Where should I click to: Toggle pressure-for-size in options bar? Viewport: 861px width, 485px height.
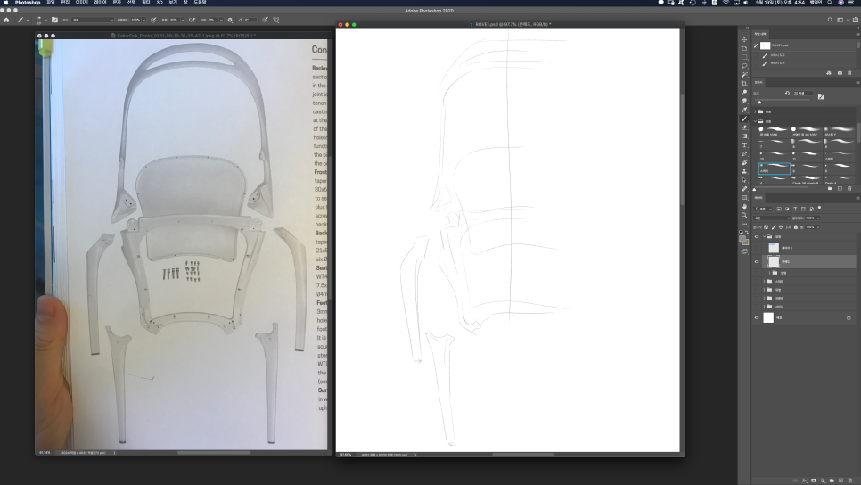click(x=266, y=20)
